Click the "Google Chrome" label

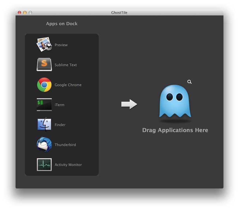click(68, 85)
